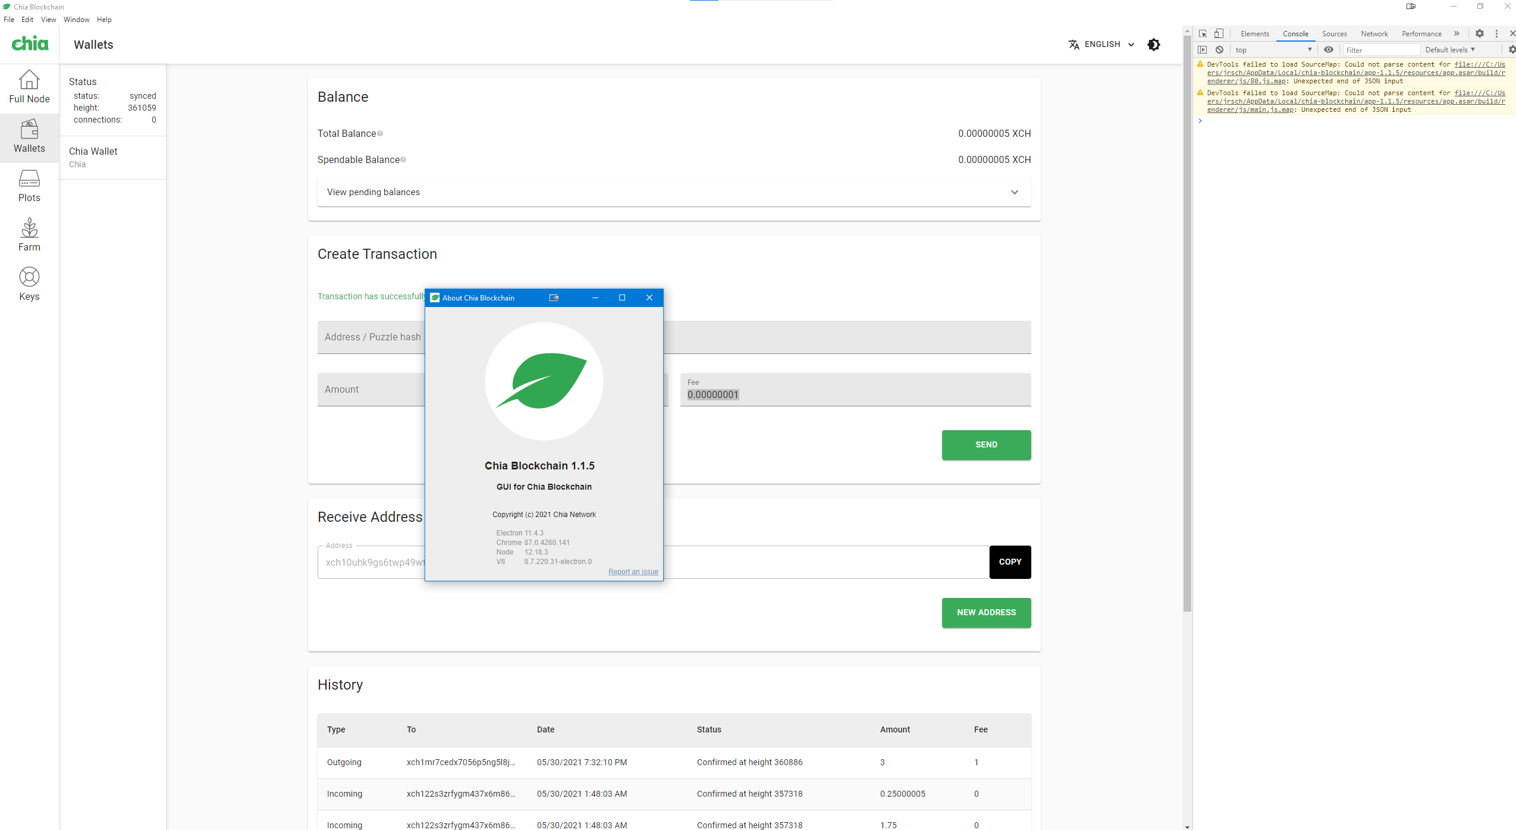Image resolution: width=1516 pixels, height=830 pixels.
Task: Switch to Sources tab in DevTools
Action: pos(1334,34)
